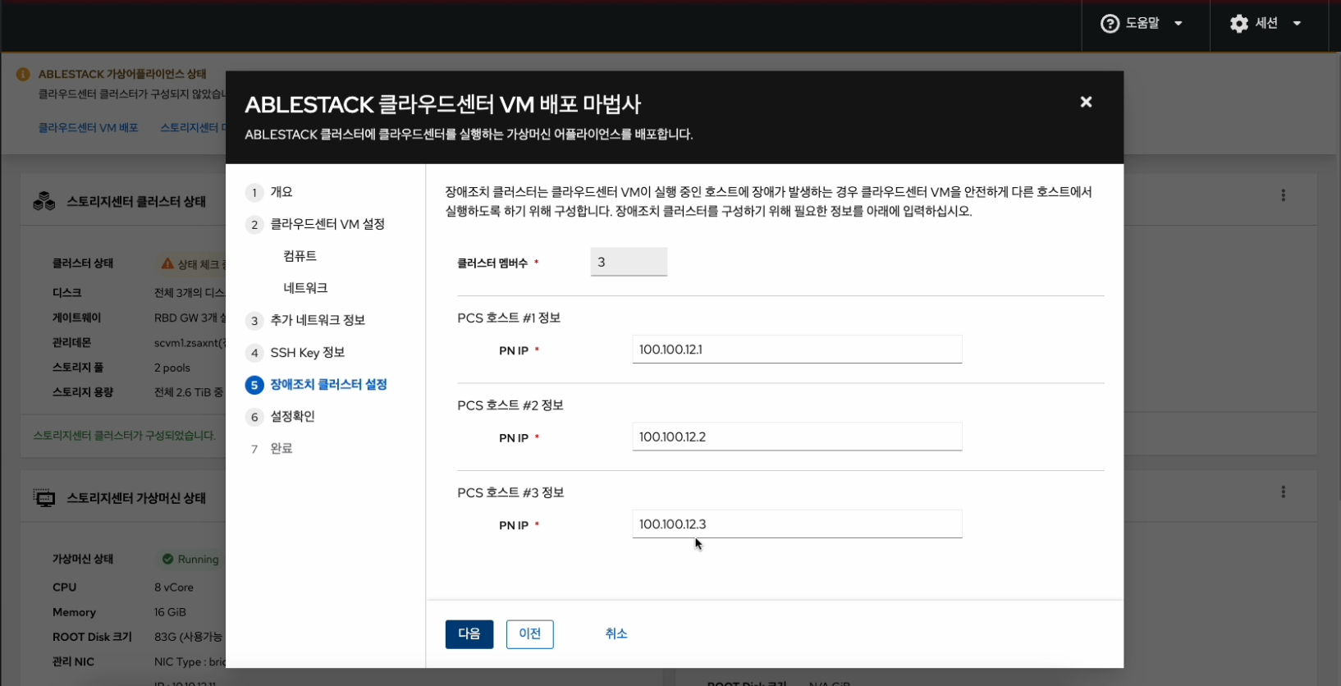The image size is (1341, 686).
Task: Select step 5 장애조치 클러스터 설정
Action: (317, 385)
